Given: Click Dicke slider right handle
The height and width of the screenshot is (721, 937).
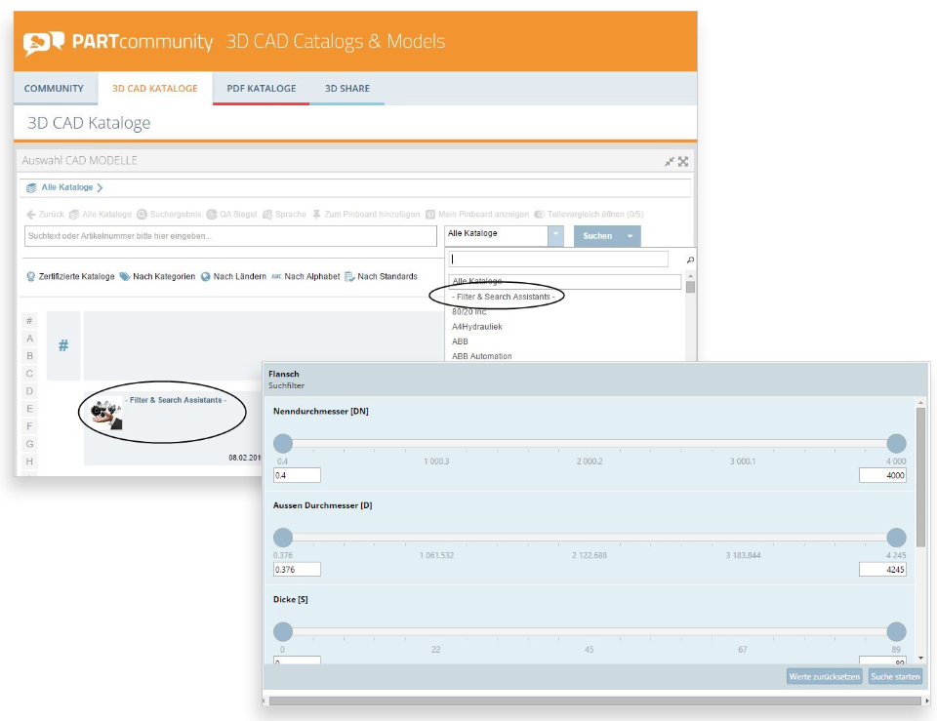Looking at the screenshot, I should (x=896, y=631).
